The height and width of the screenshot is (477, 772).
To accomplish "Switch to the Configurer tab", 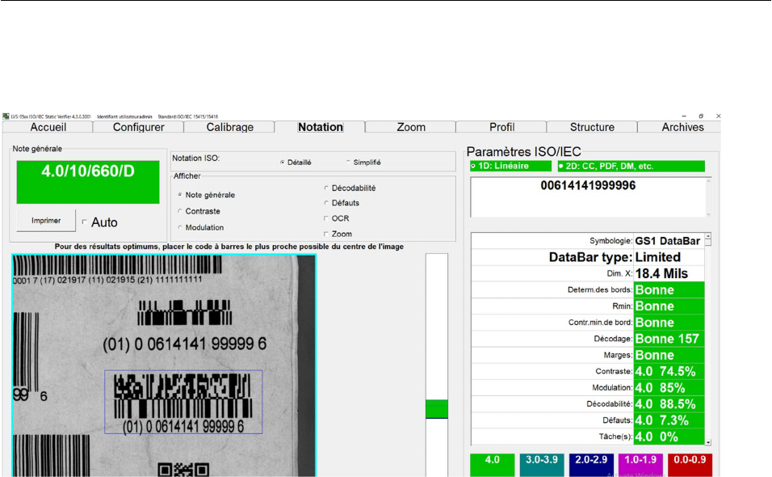I will click(138, 127).
